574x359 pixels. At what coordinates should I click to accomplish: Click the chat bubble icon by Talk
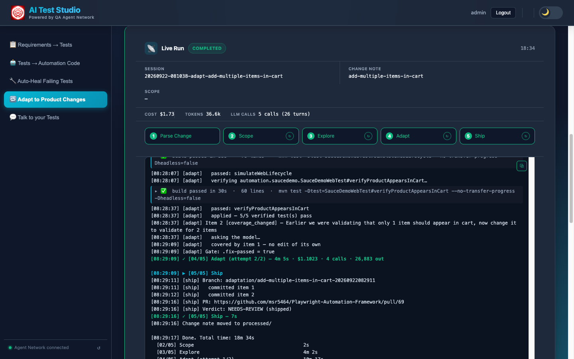click(x=13, y=117)
